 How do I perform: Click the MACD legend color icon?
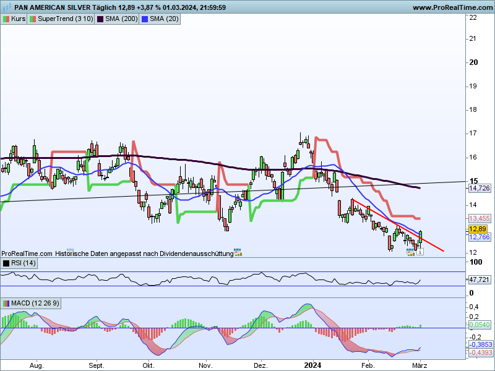pyautogui.click(x=6, y=304)
